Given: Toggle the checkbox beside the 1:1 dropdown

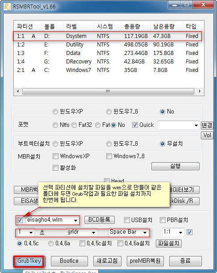Looking at the screenshot, I should (x=189, y=232).
